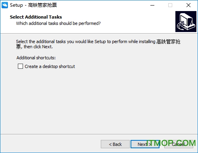Go back with the Back button

click(x=115, y=144)
